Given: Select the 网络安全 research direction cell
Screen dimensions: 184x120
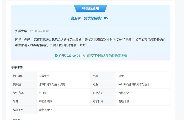Looking at the screenshot, I should pos(124,93).
